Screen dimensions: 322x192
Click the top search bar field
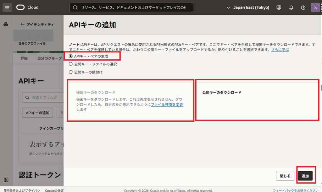pos(131,8)
